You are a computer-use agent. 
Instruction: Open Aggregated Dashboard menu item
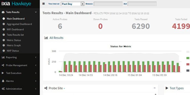pyautogui.click(x=19, y=24)
